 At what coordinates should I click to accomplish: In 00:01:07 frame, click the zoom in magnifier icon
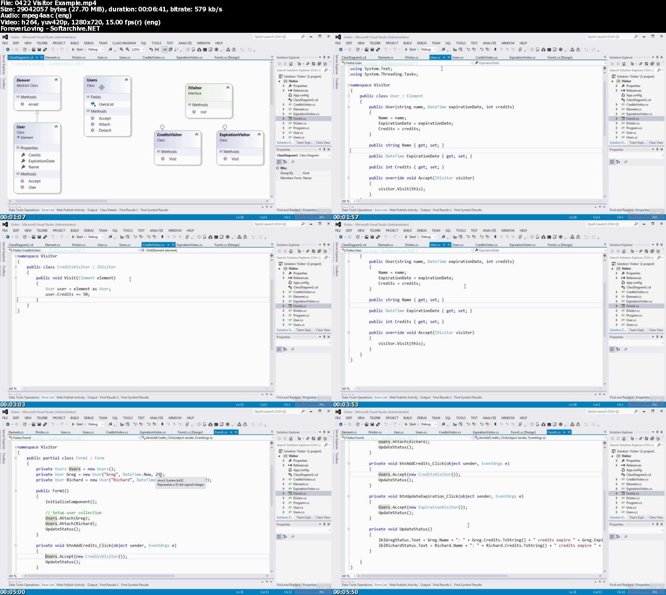[122, 49]
